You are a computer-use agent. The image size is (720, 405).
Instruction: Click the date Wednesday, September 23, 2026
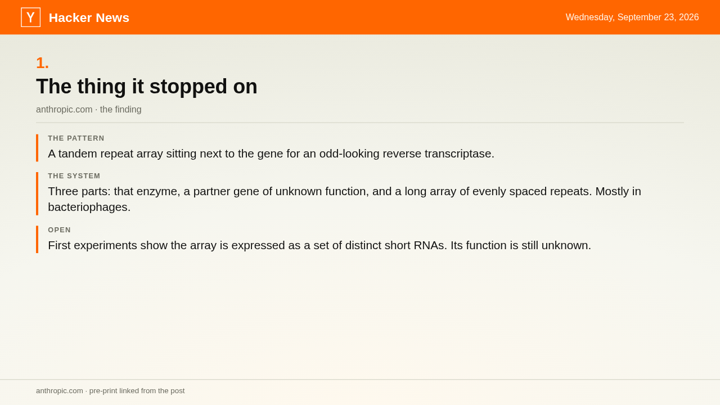click(x=632, y=17)
